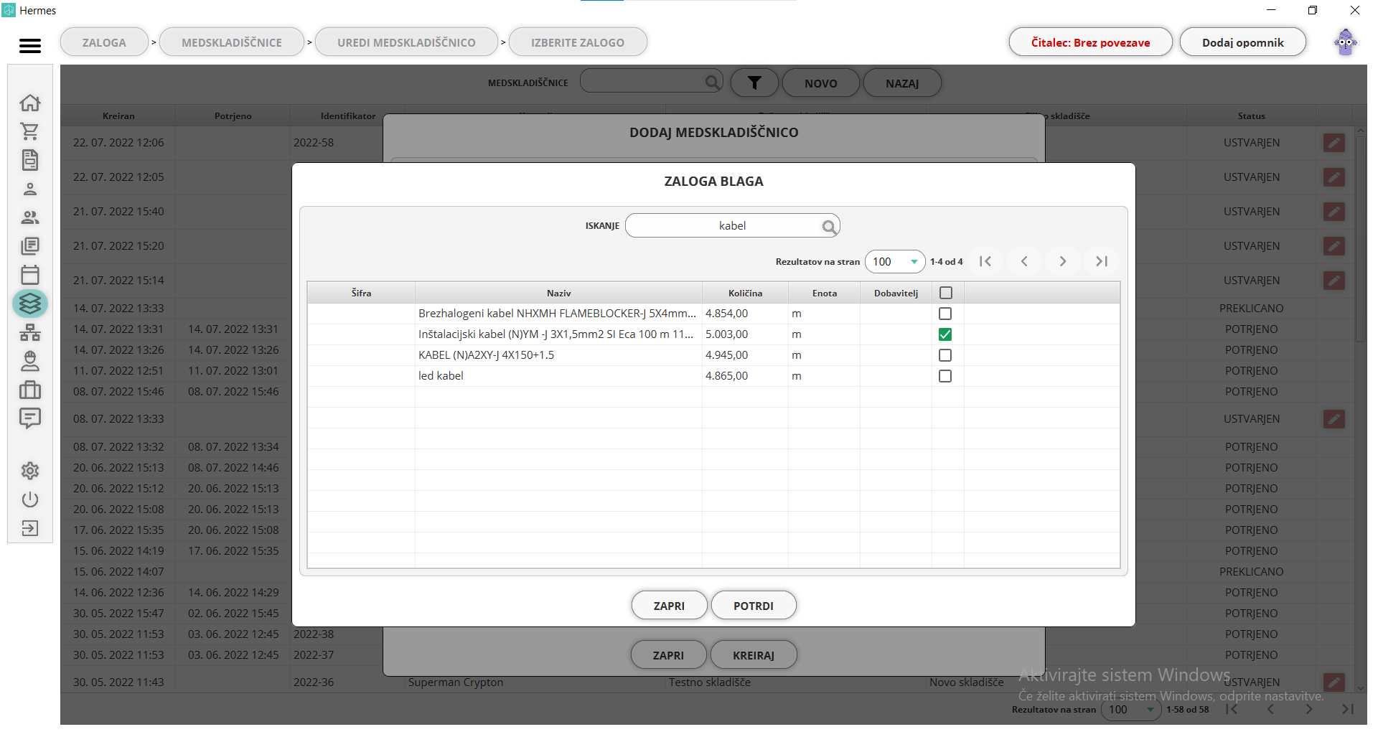This screenshot has width=1378, height=737.
Task: Open the single person sidebar icon
Action: click(x=30, y=189)
